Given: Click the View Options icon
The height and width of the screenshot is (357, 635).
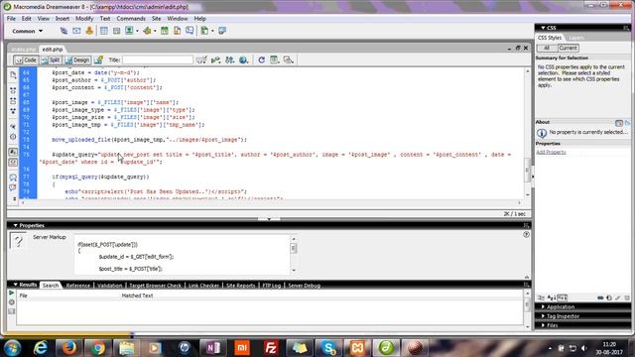Looking at the screenshot, I should [275, 59].
